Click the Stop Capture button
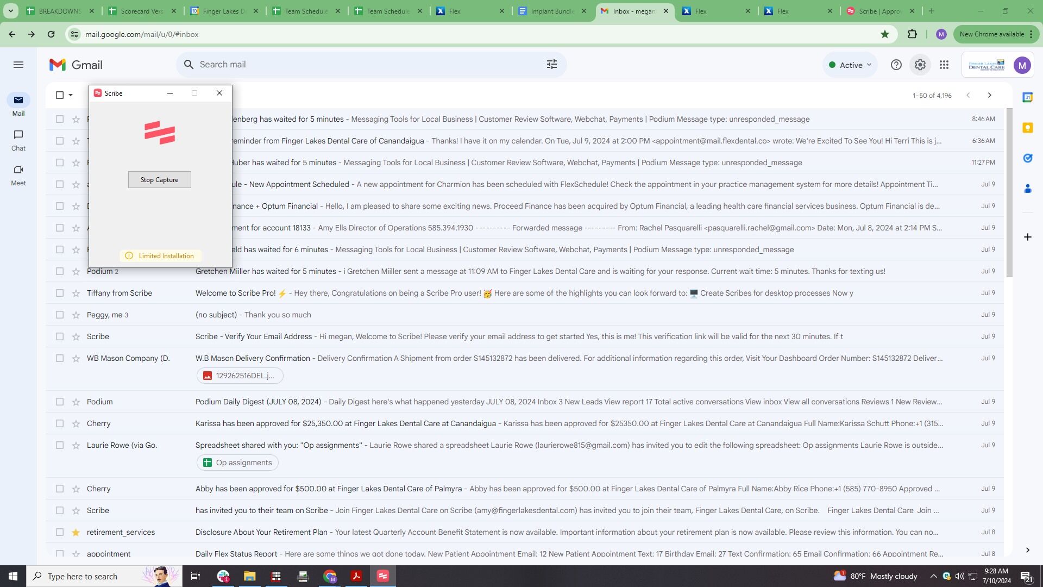The width and height of the screenshot is (1043, 587). pos(159,180)
